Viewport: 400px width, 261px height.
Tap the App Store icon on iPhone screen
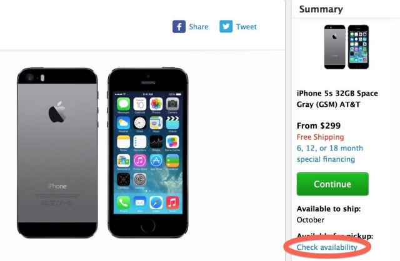[x=156, y=160]
